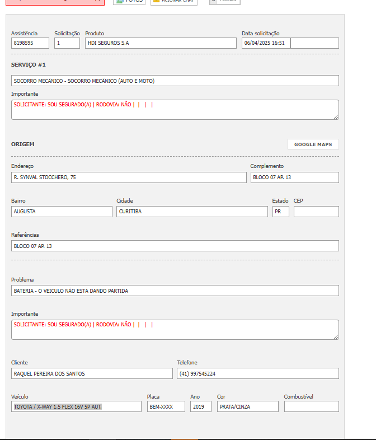Click the Complemento field
This screenshot has height=440, width=376.
tap(294, 177)
